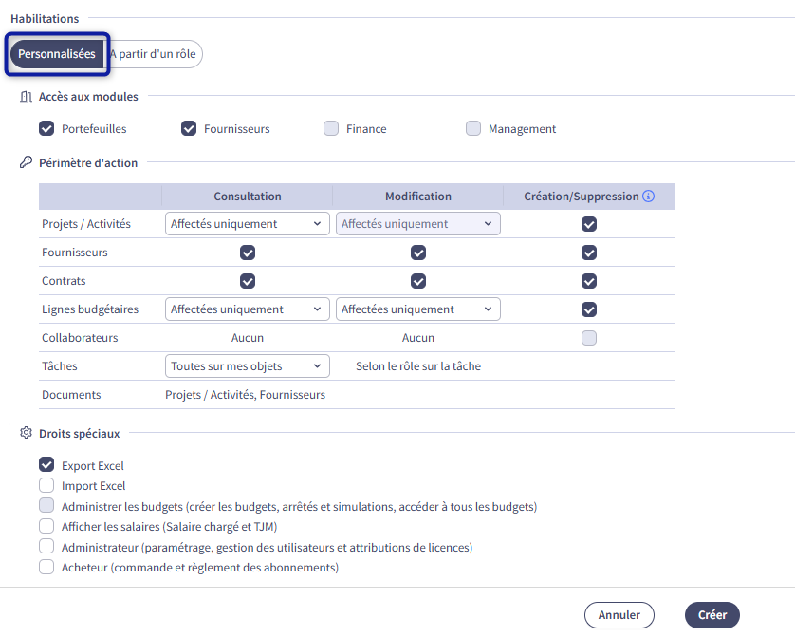This screenshot has width=795, height=637.
Task: Click 'Projets / Activités, Fournisseurs' in Documents row
Action: pyautogui.click(x=246, y=395)
